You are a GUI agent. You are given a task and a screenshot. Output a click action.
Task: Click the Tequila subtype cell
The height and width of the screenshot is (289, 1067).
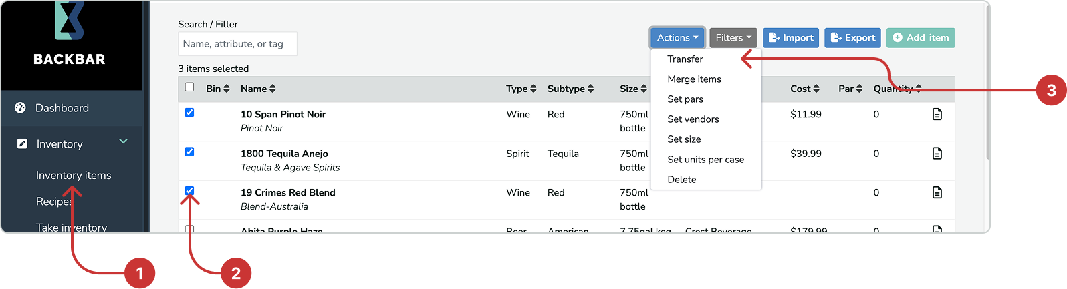point(563,154)
